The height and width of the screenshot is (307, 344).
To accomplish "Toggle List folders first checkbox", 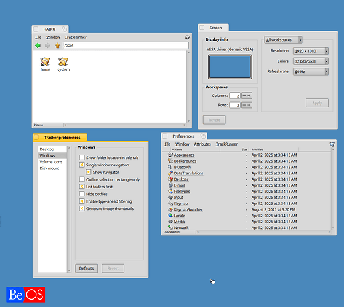I will click(82, 187).
